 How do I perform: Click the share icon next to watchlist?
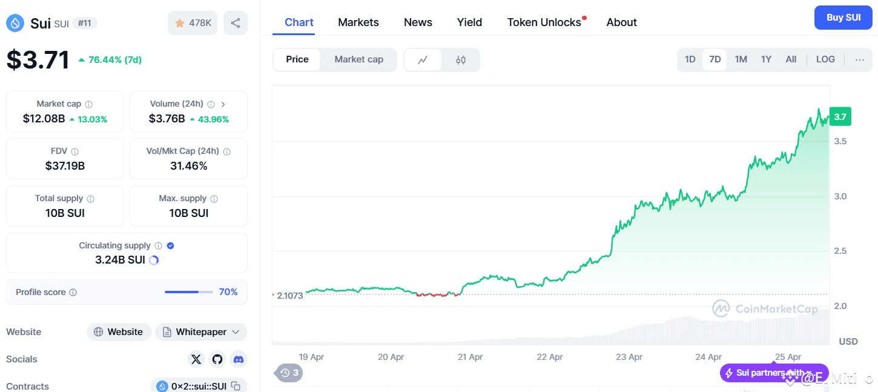coord(236,23)
